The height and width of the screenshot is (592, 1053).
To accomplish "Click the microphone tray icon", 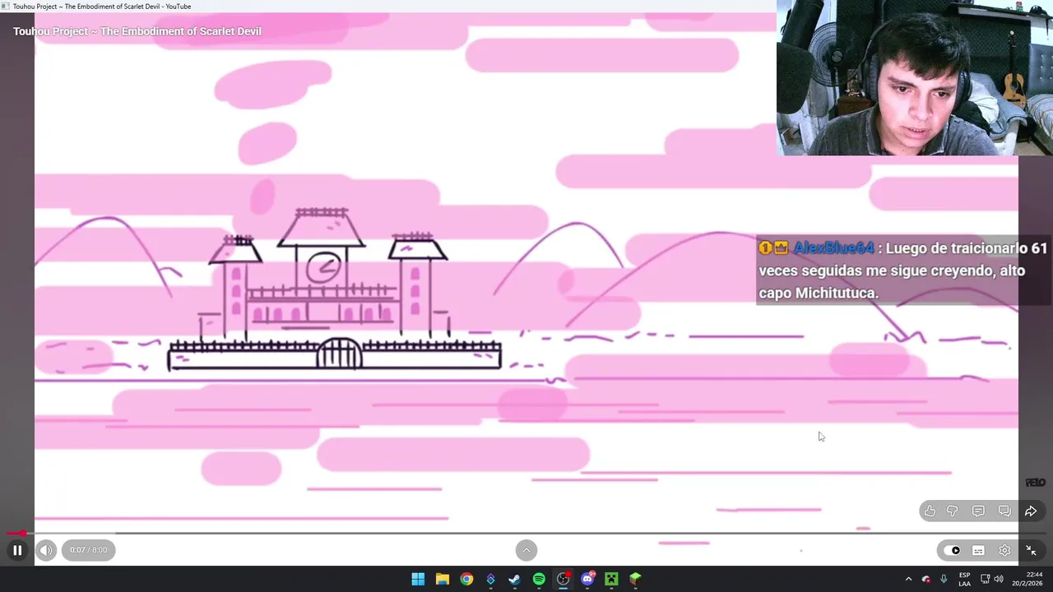I will tap(944, 579).
